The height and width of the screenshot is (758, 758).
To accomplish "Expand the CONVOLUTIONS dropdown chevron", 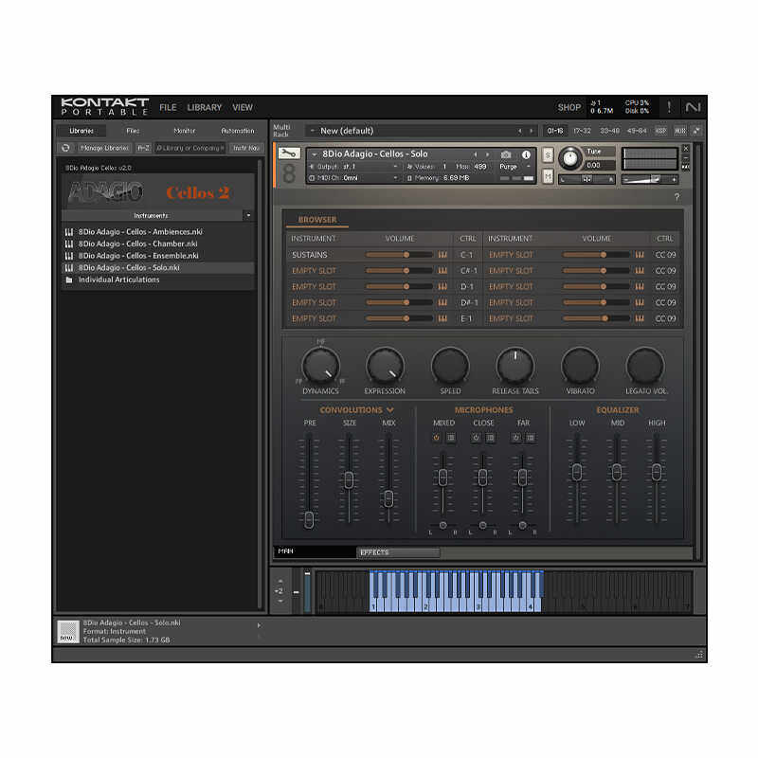I will pyautogui.click(x=390, y=410).
